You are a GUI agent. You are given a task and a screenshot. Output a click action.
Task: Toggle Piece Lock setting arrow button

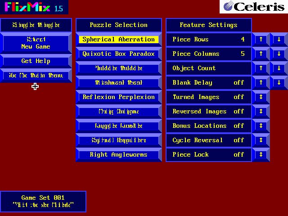(x=261, y=154)
